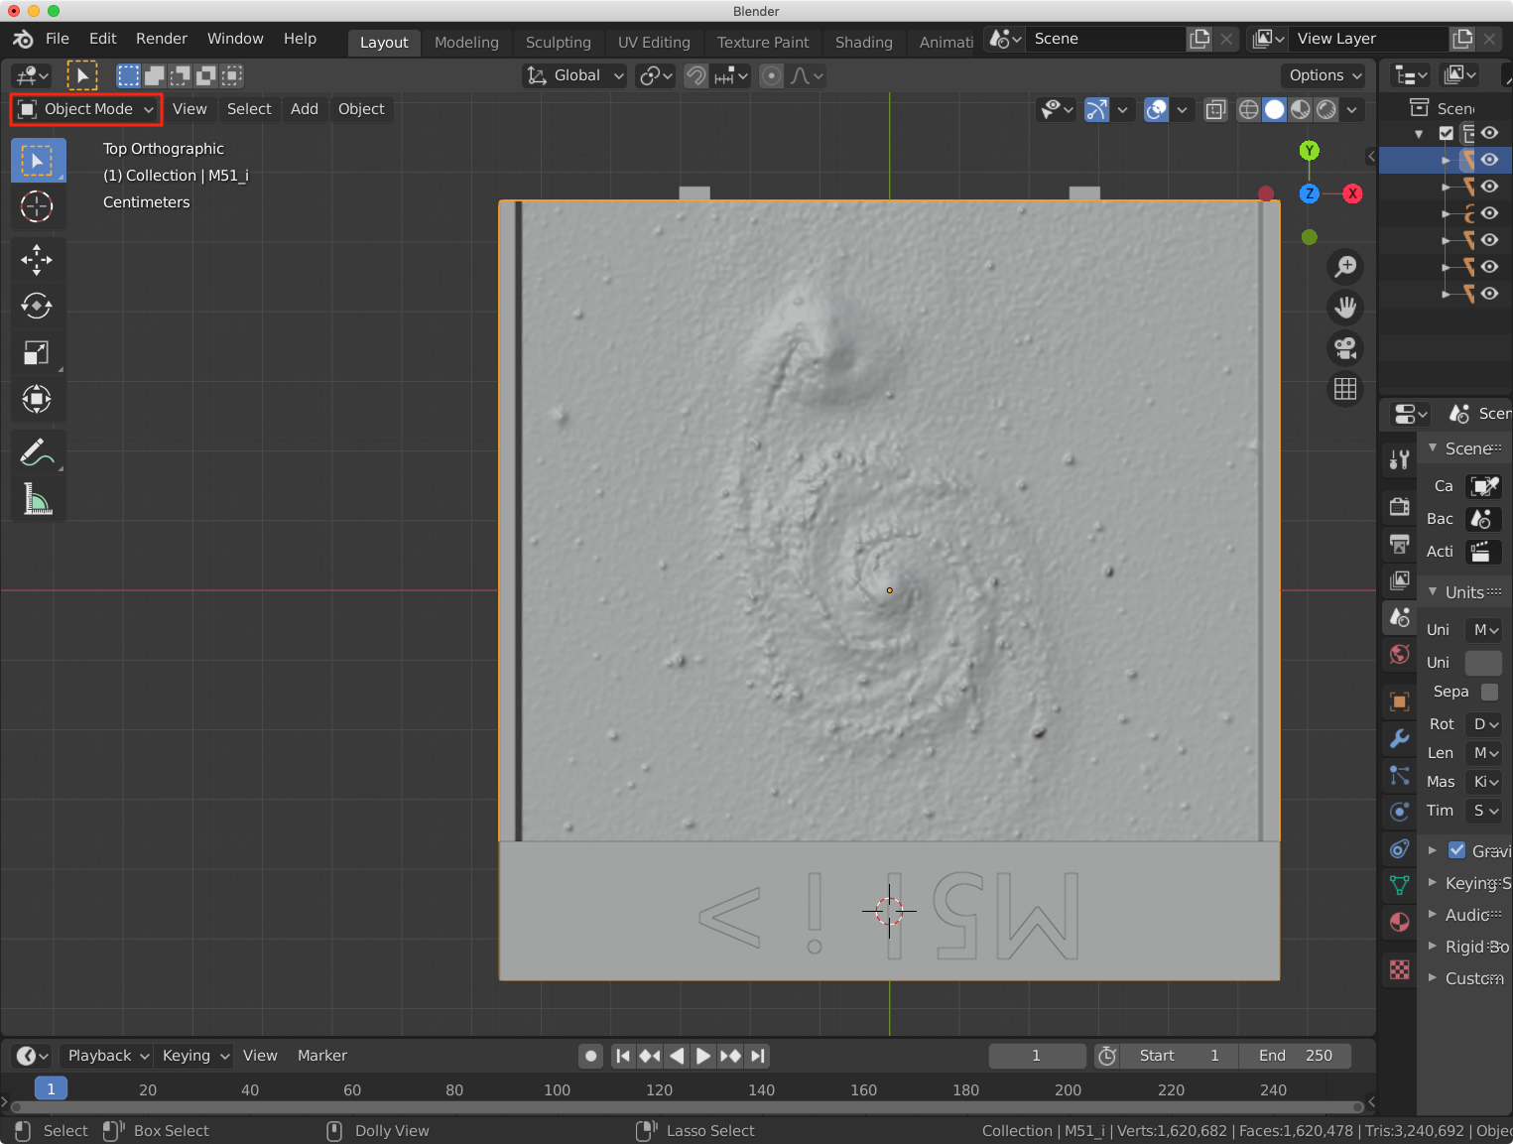
Task: Open the Render menu
Action: pos(161,39)
